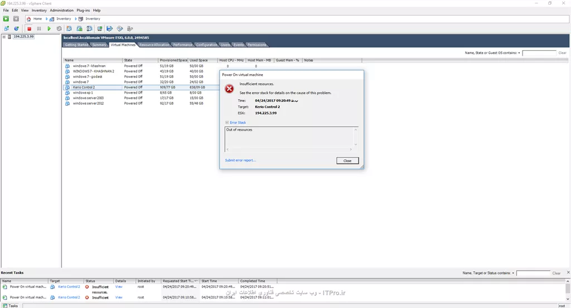Screen dimensions: 571x308
Task: Open the Edit menu
Action: (x=14, y=11)
